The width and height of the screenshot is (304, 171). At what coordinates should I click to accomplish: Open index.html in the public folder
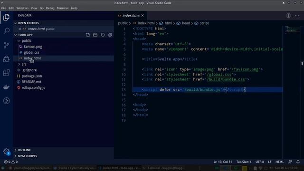(x=32, y=58)
